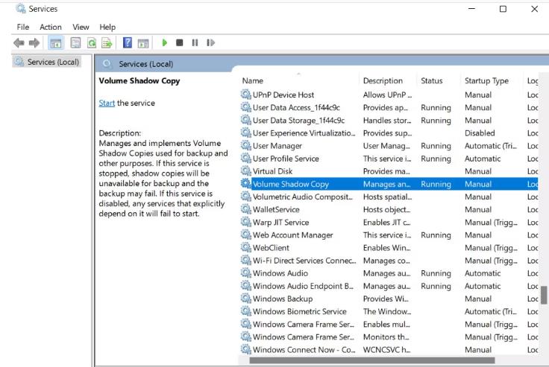Click the Pause Service icon
Image resolution: width=549 pixels, height=367 pixels.
click(x=195, y=42)
